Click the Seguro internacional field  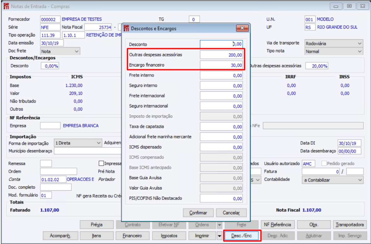(221, 106)
